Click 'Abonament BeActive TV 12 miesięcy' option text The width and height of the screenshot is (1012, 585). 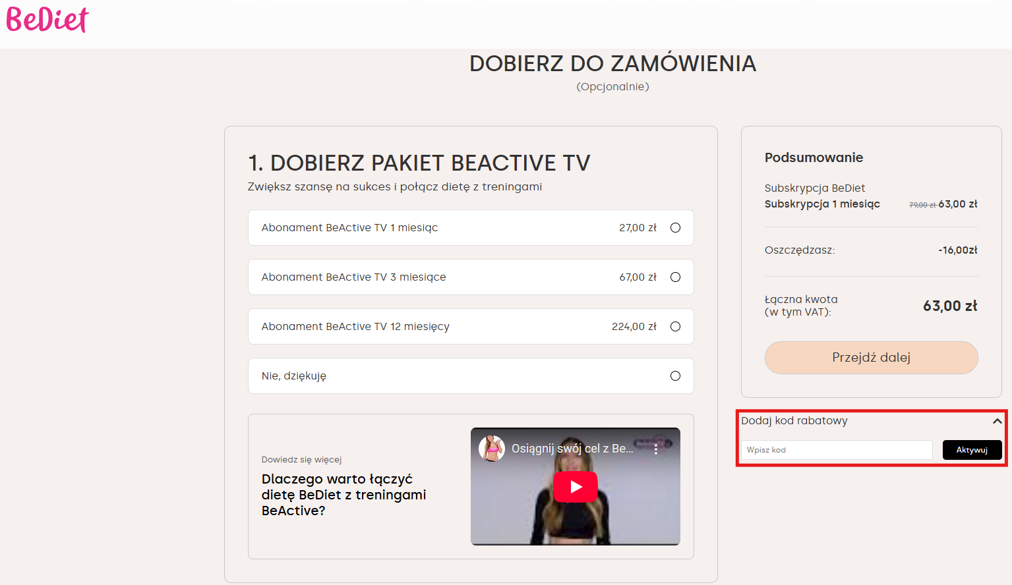[x=355, y=327]
